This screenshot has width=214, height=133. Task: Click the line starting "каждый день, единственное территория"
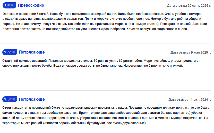103,118
